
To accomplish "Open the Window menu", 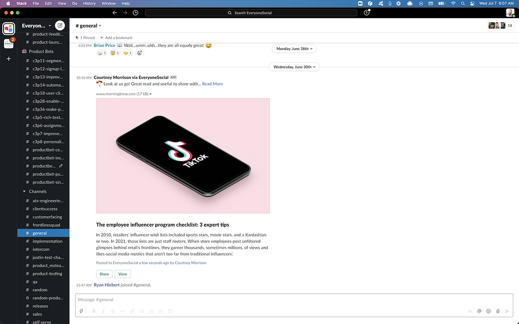I will click(x=108, y=3).
